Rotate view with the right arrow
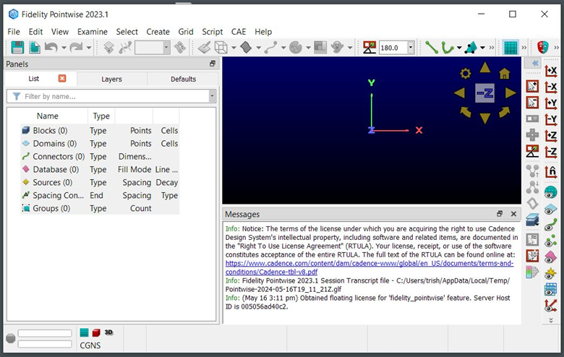The width and height of the screenshot is (564, 357). click(510, 93)
